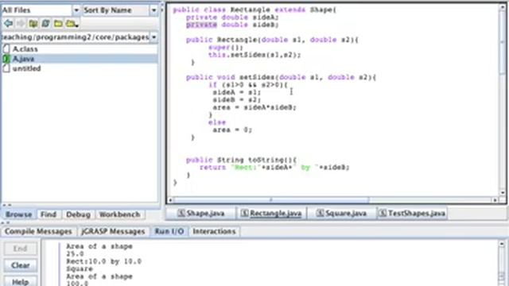Open the folder shortcuts menu icon
The image size is (509, 286).
(x=72, y=23)
